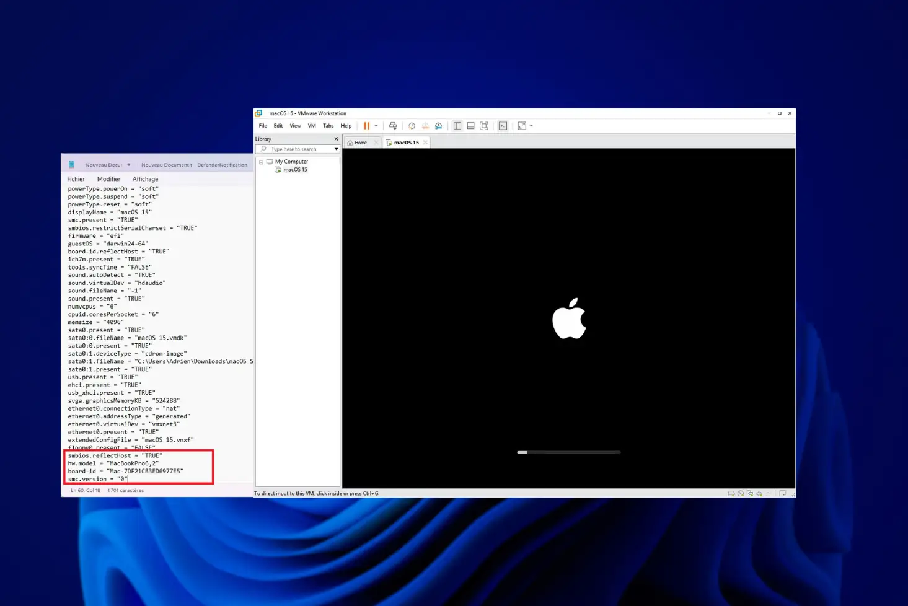Collapse the My Computer tree node

tap(261, 162)
